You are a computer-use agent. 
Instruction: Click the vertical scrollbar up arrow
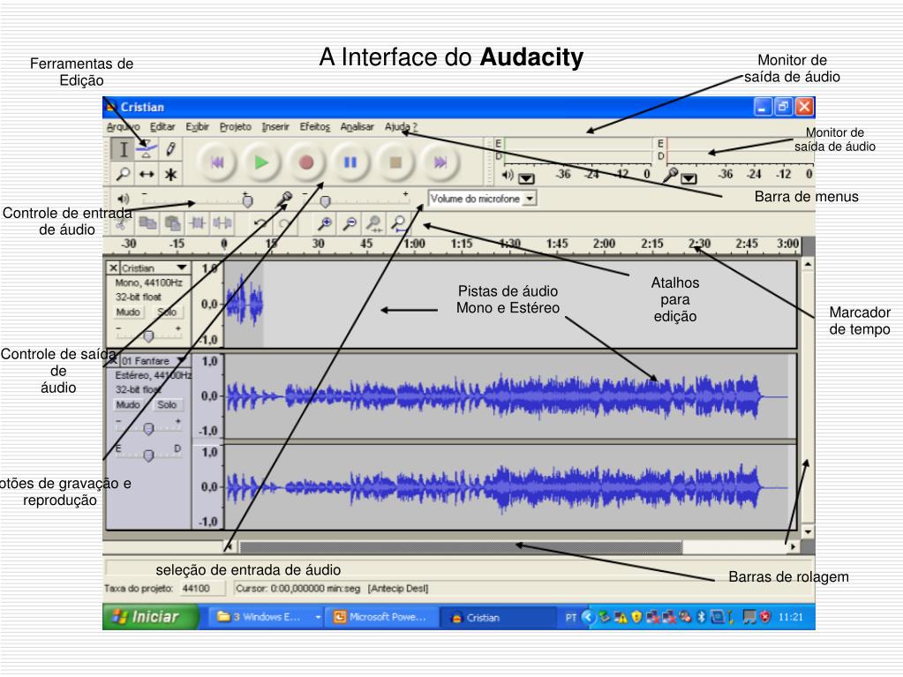[808, 264]
